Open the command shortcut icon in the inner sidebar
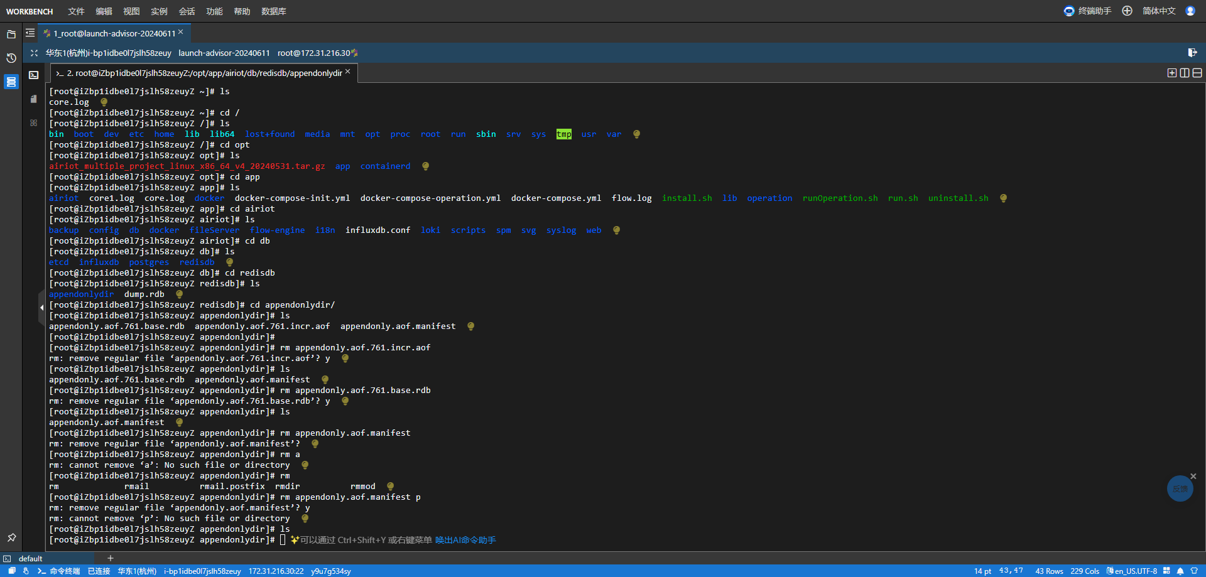Viewport: 1206px width, 577px height. (34, 122)
